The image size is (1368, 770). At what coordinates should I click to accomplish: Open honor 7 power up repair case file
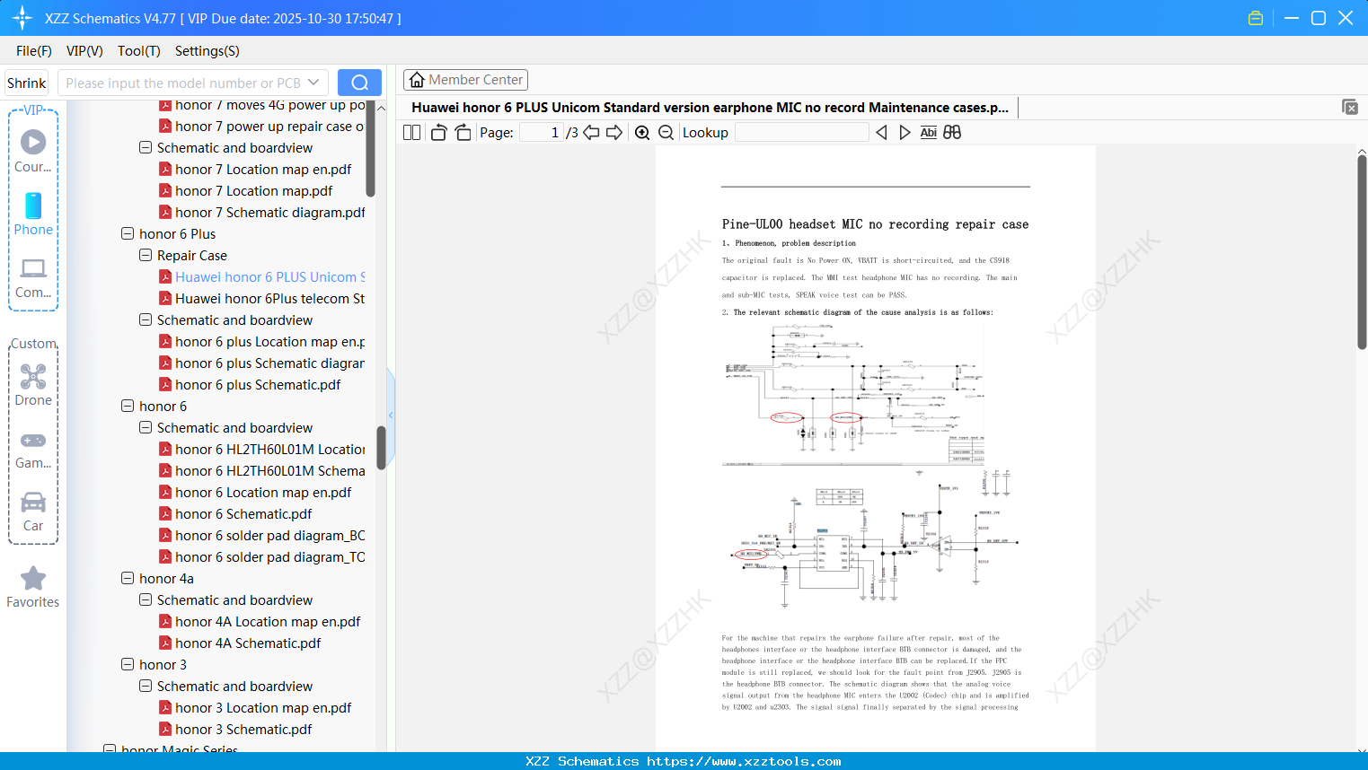263,127
